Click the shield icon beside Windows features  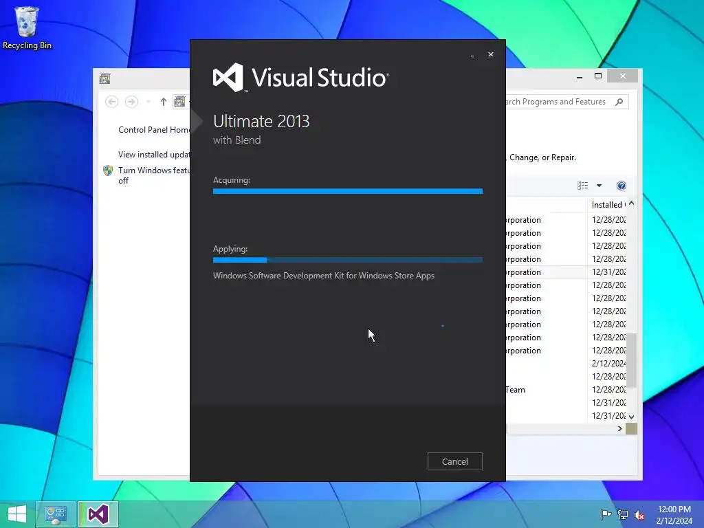click(x=108, y=170)
